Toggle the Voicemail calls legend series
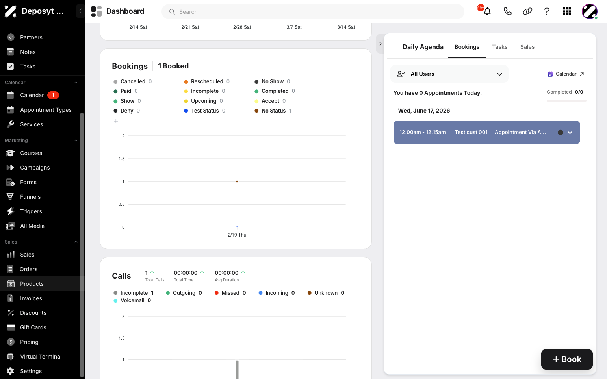The image size is (607, 379). (132, 300)
